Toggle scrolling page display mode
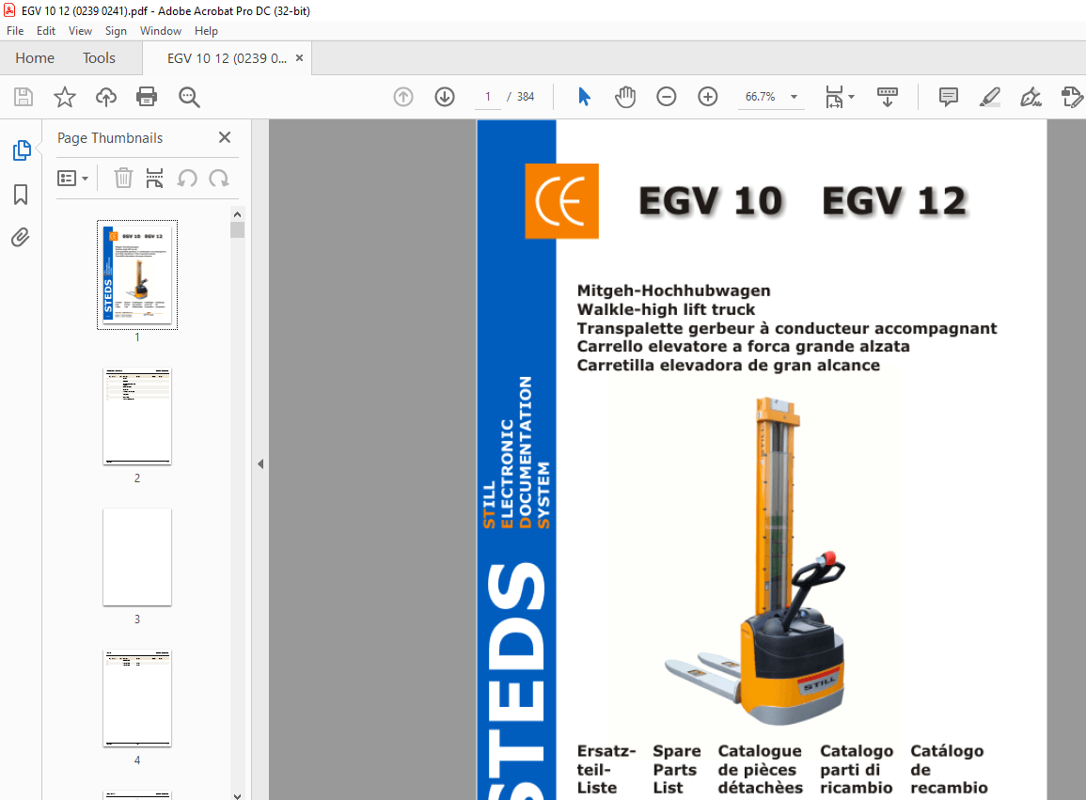 pyautogui.click(x=887, y=97)
